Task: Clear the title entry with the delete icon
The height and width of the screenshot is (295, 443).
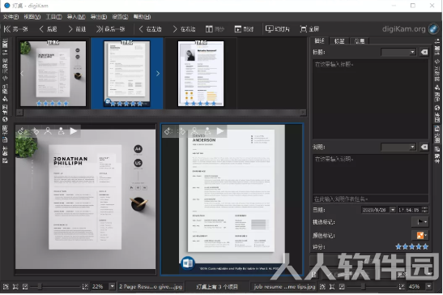Action: (424, 52)
